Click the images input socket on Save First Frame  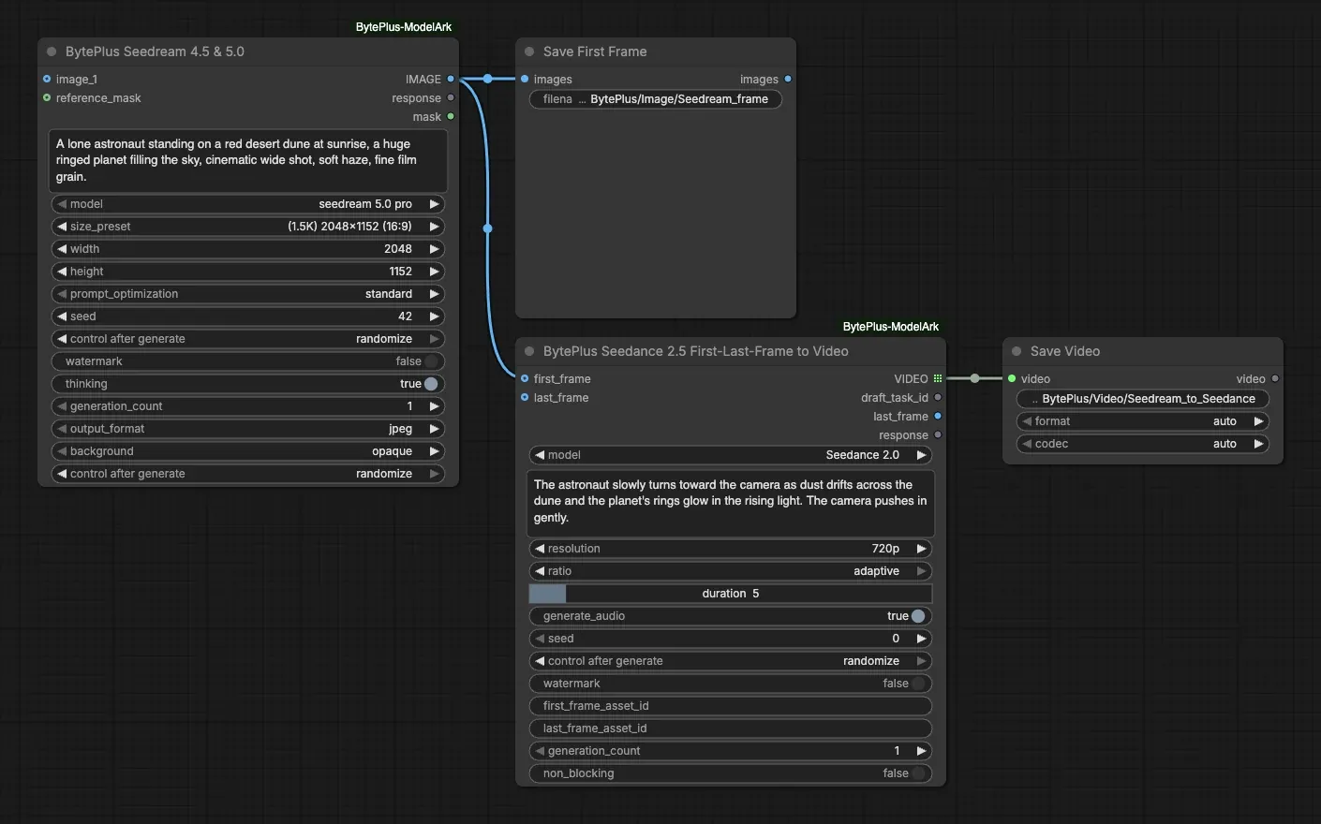coord(525,80)
